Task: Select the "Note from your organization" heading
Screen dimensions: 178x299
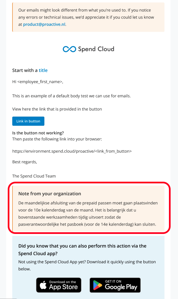Action: coord(50,193)
